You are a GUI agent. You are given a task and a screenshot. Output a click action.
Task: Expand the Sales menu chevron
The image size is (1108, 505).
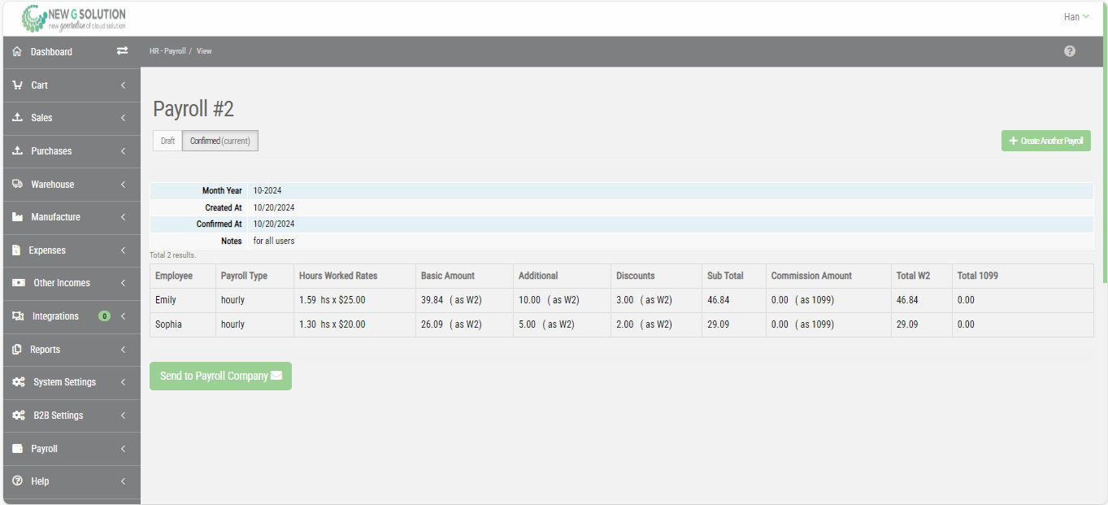pyautogui.click(x=123, y=118)
